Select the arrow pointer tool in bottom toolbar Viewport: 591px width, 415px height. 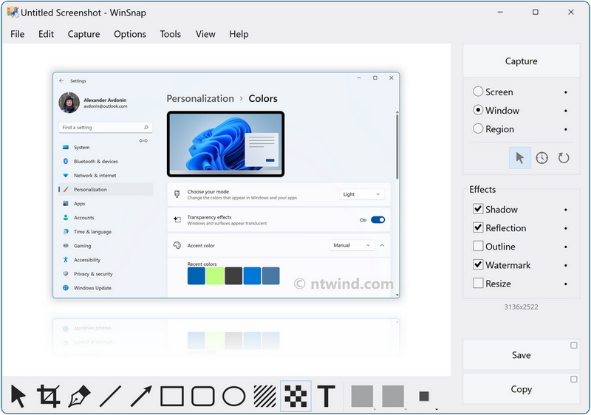(x=18, y=397)
